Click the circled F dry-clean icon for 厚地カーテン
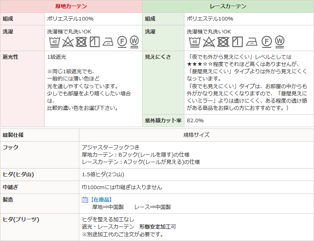 click(x=122, y=41)
